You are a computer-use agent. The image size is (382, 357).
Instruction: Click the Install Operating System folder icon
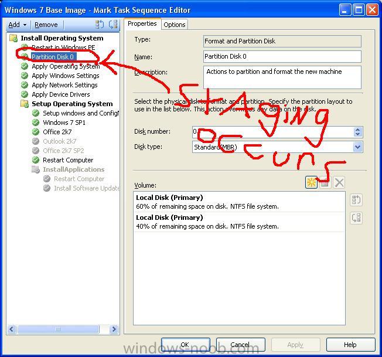tap(13, 38)
